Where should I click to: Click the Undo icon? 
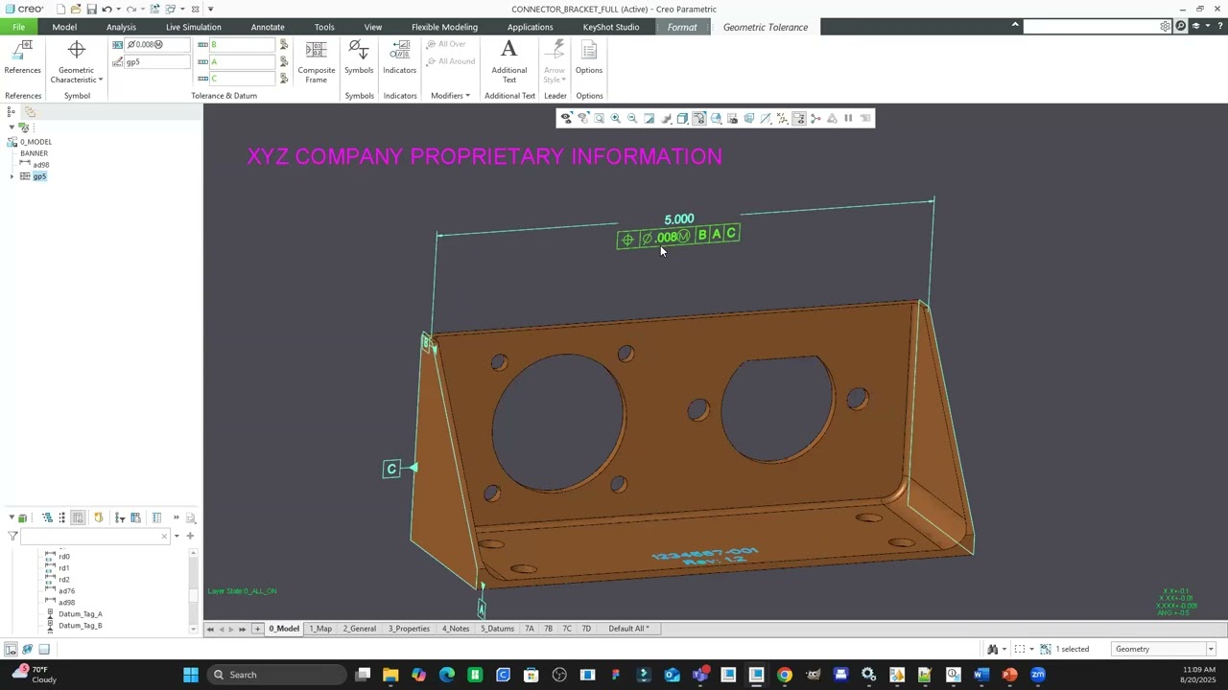click(106, 9)
